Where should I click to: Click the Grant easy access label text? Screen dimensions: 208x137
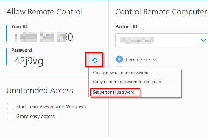pos(35,117)
